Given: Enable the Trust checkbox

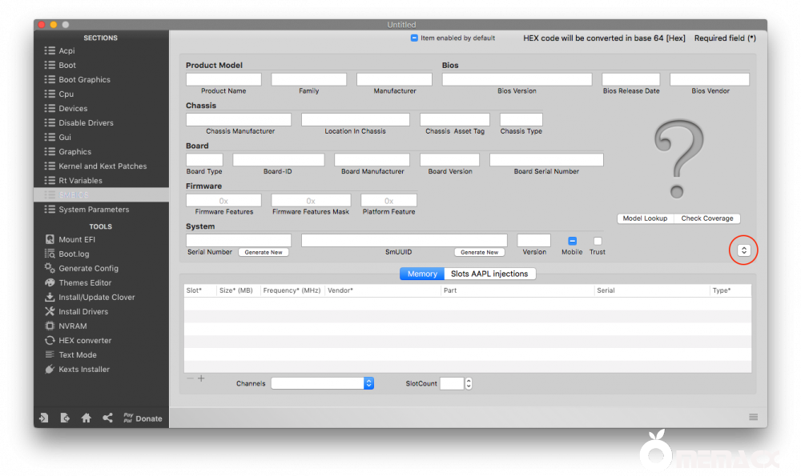Looking at the screenshot, I should pos(597,240).
